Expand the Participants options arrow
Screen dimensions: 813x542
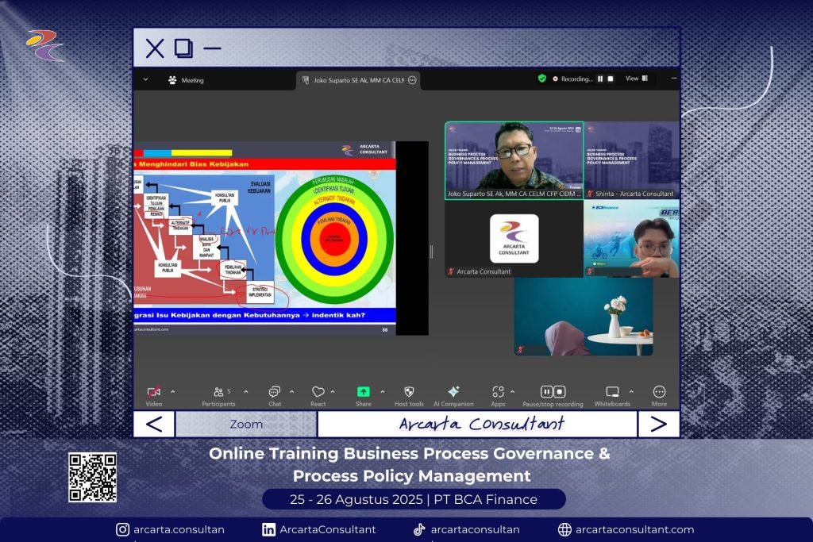[245, 392]
